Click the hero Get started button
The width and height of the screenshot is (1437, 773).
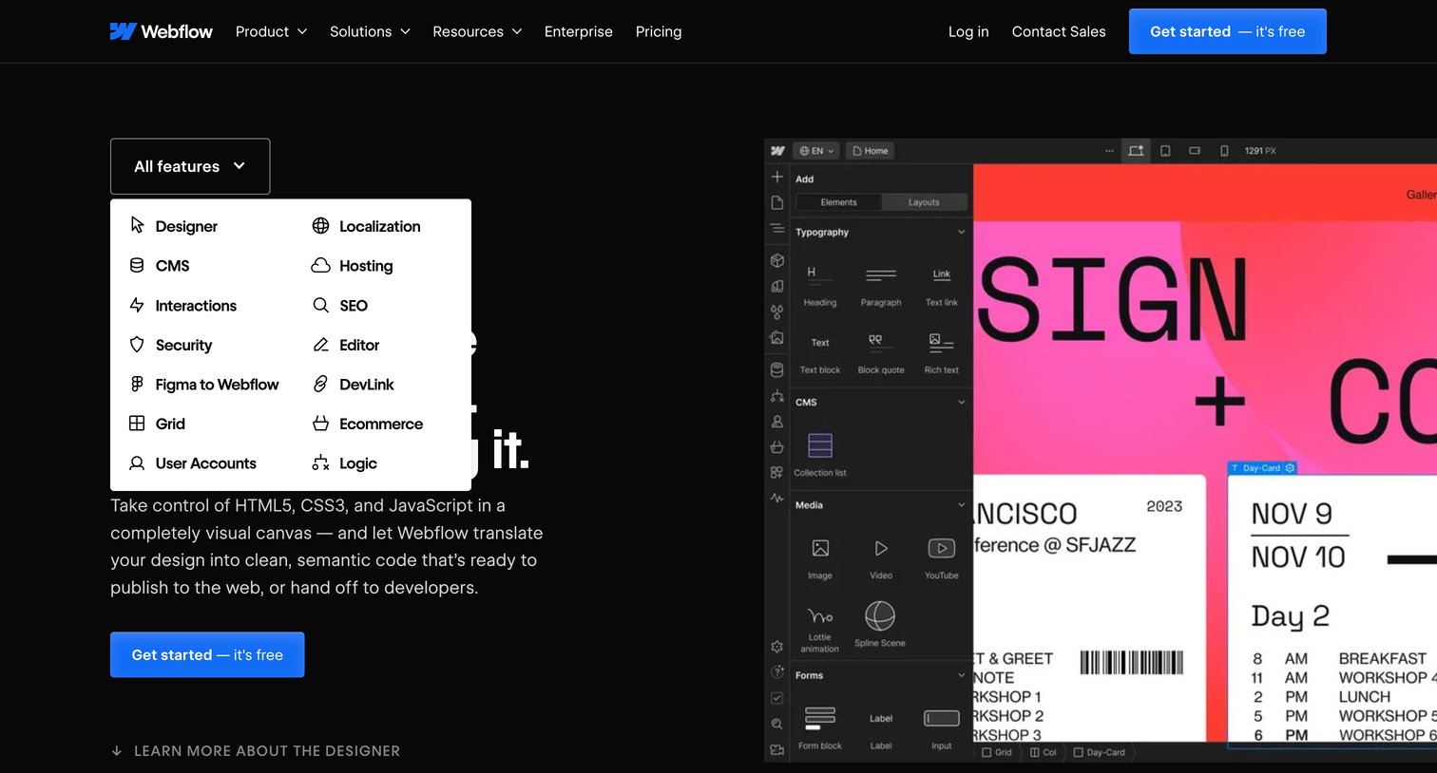click(207, 655)
